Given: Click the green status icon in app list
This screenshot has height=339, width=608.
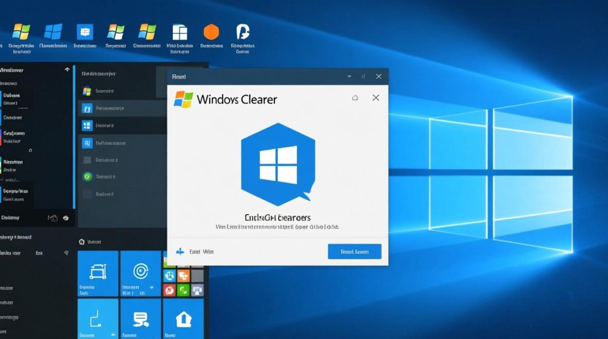Looking at the screenshot, I should (87, 176).
